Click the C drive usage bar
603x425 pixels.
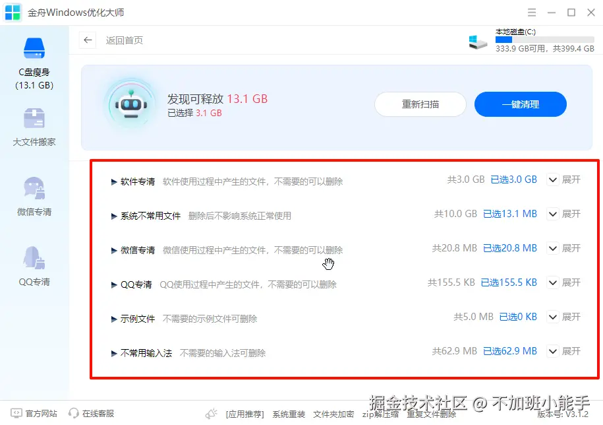point(544,40)
